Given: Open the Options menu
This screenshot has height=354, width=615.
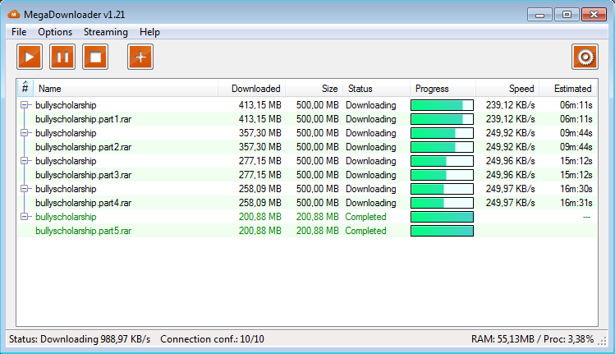Looking at the screenshot, I should click(55, 32).
